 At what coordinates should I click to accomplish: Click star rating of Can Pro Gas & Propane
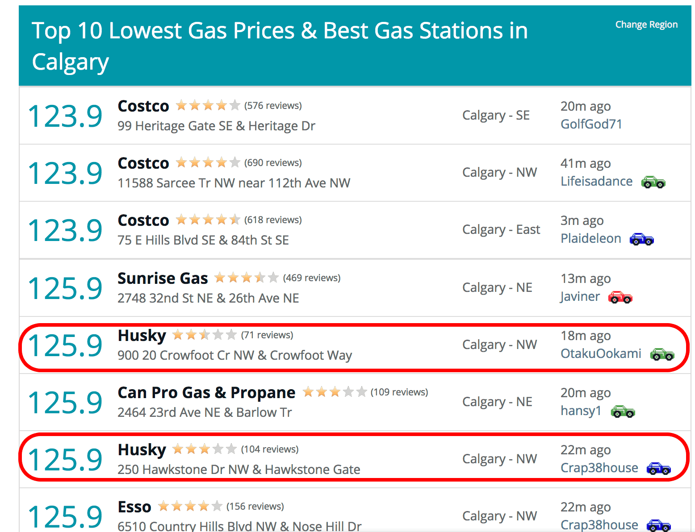tap(335, 392)
